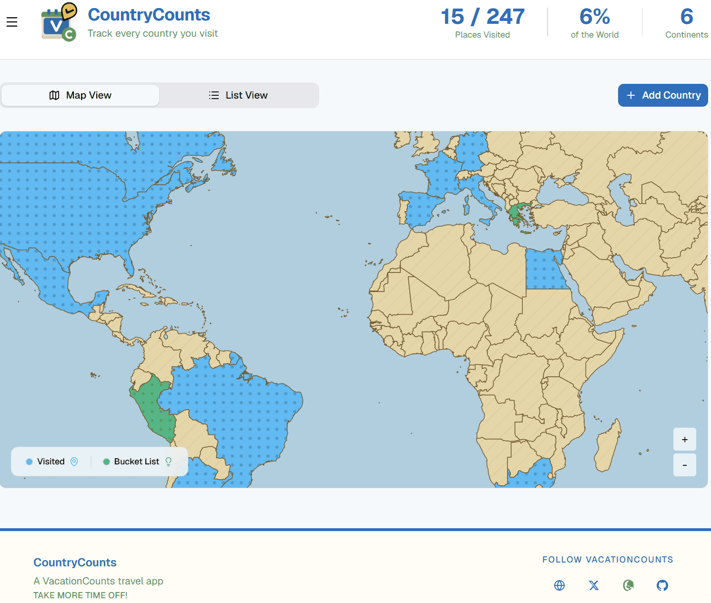Switch to the Map View tab
This screenshot has width=711, height=603.
(x=81, y=95)
